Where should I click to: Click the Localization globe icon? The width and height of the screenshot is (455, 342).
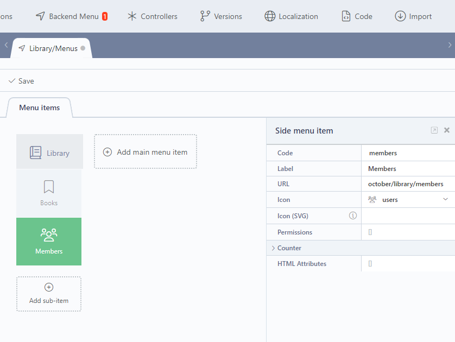click(270, 16)
